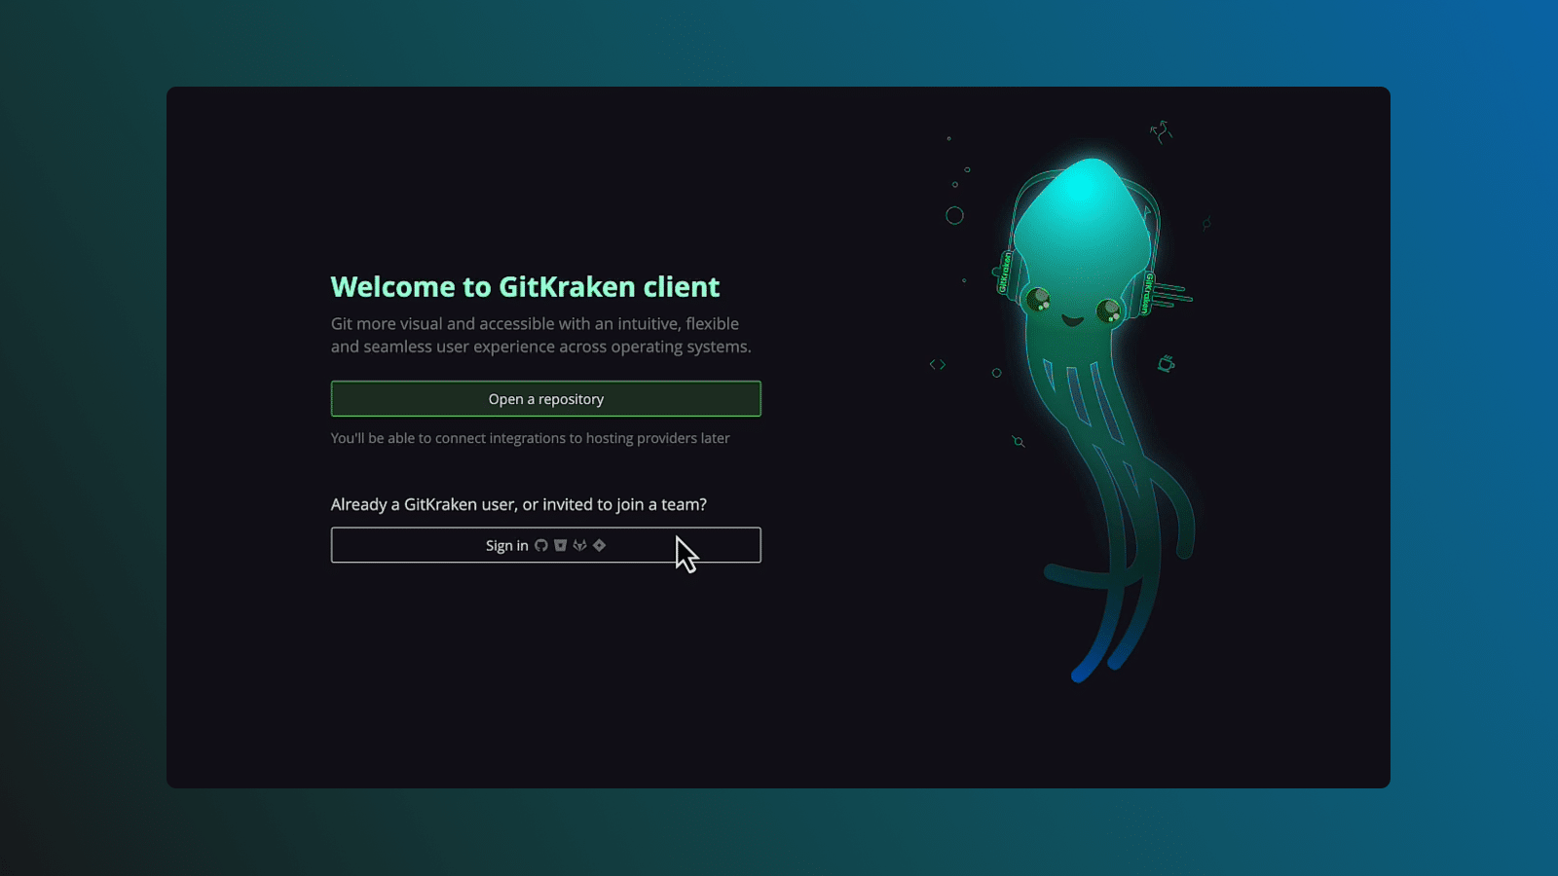Click the 'Sign in' button label

click(506, 546)
